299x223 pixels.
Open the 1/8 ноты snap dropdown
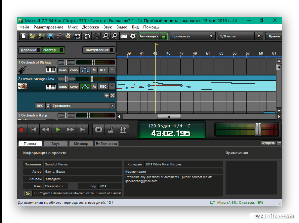[240, 36]
